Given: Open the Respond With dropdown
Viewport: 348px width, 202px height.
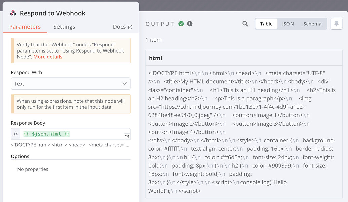Looking at the screenshot, I should coord(71,83).
